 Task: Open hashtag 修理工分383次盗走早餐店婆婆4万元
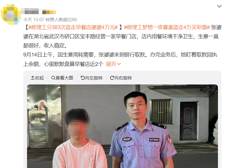[x=73, y=27]
